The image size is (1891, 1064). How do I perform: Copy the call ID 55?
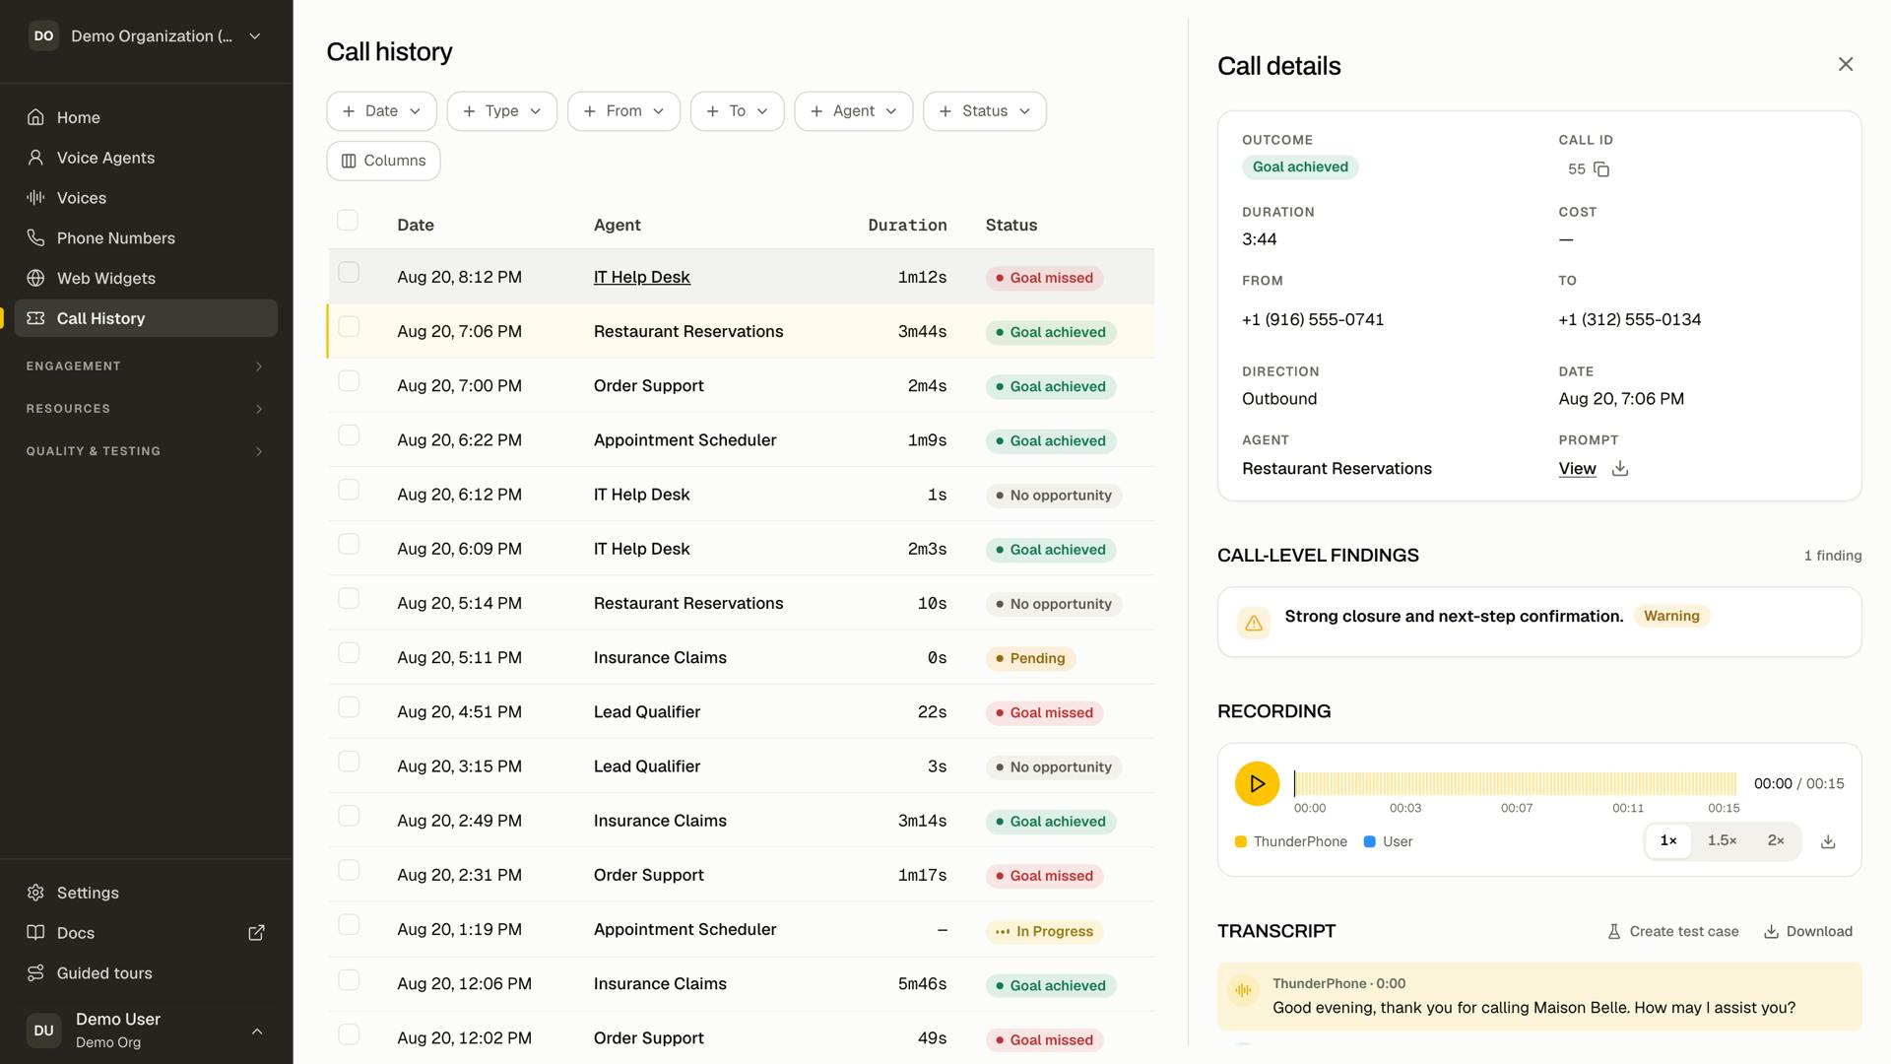tap(1601, 169)
